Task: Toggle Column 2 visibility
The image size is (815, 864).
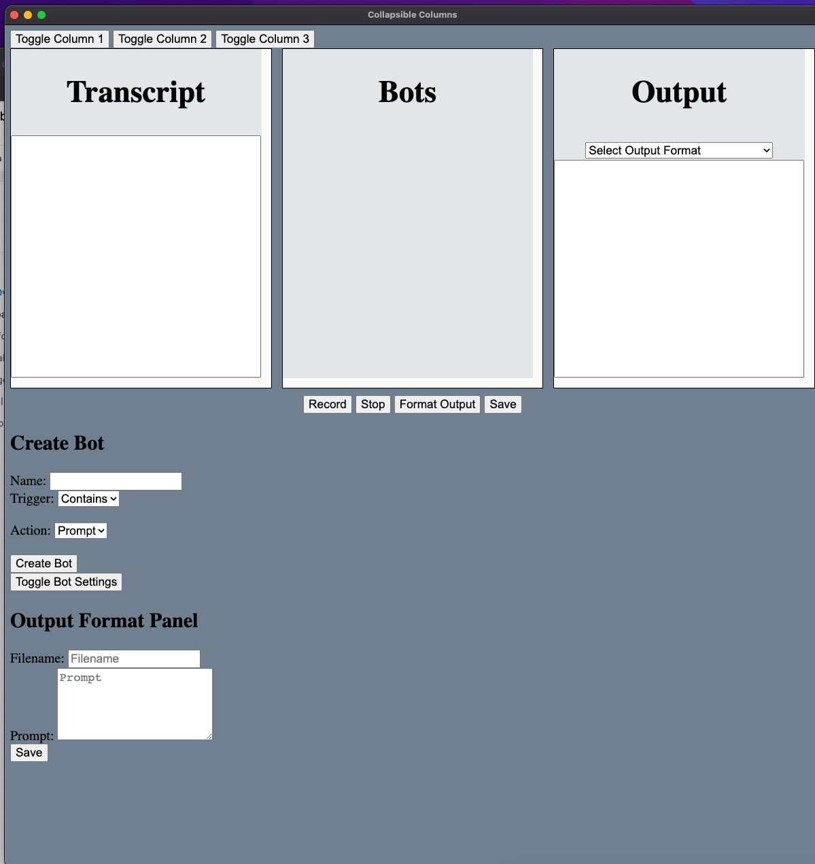Action: [x=162, y=39]
